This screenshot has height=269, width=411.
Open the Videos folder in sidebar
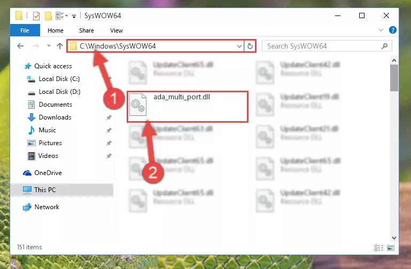[x=48, y=156]
